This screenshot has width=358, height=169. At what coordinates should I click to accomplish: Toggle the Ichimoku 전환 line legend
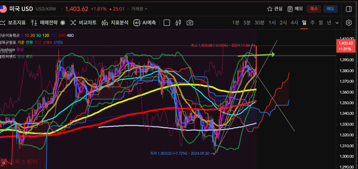tap(29, 43)
